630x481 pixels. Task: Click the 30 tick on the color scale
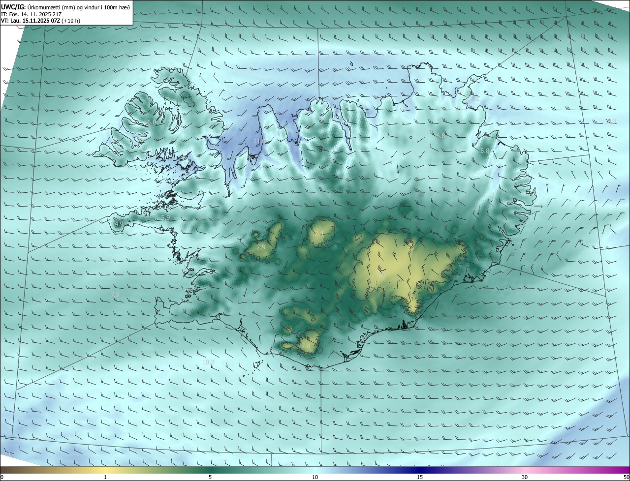[x=525, y=477]
